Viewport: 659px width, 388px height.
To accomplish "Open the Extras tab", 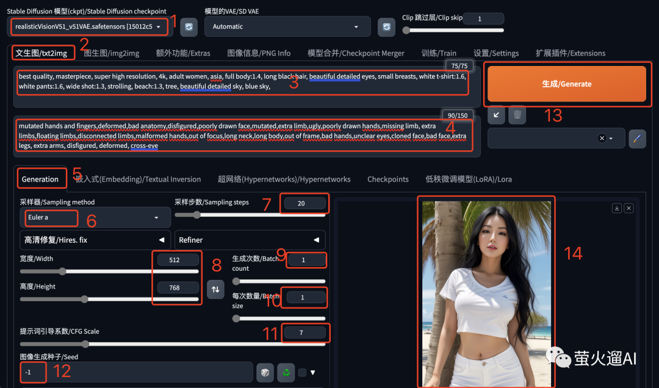I will (183, 53).
